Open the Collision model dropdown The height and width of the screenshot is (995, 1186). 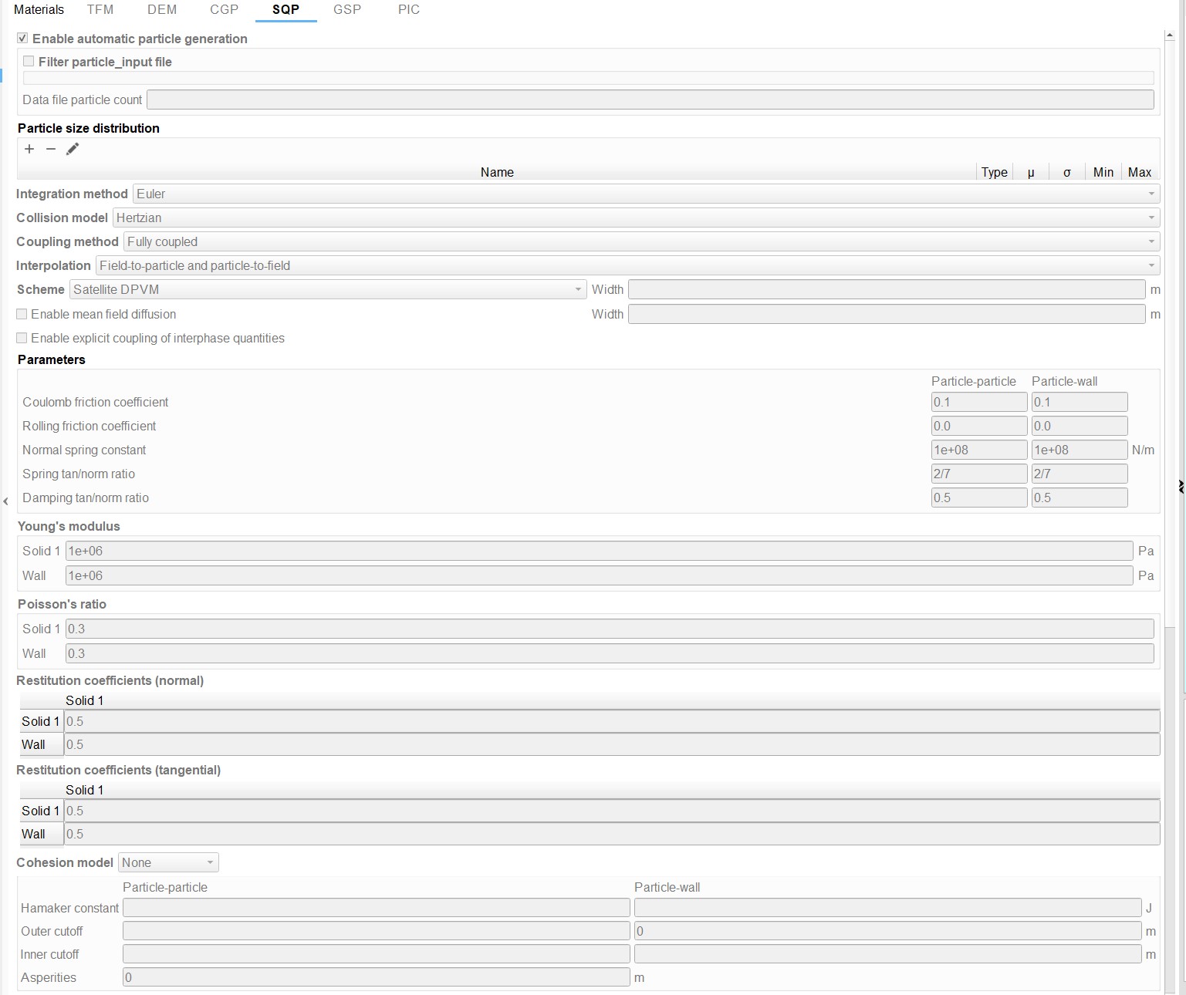(636, 218)
